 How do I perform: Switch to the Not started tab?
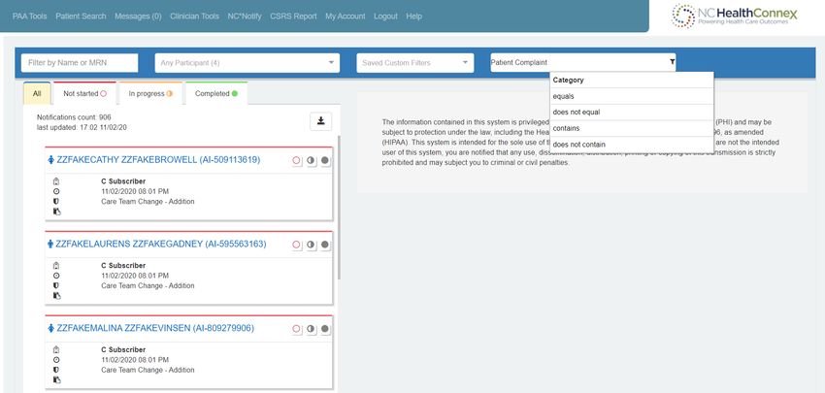point(84,94)
